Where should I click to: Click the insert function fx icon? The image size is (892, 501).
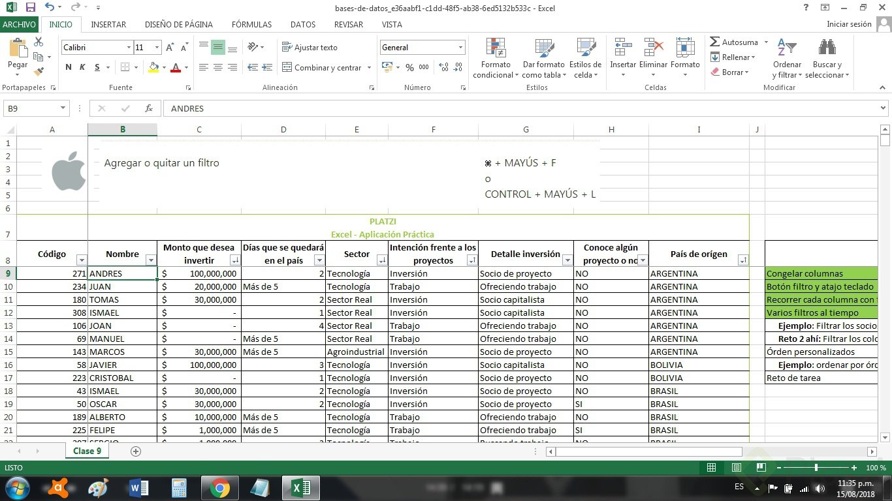coord(149,109)
